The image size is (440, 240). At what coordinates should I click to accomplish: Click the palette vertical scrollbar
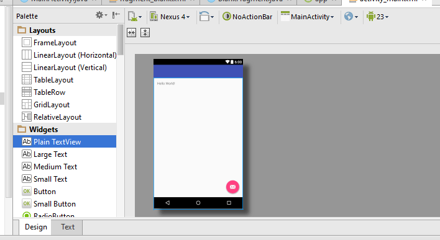tap(121, 40)
